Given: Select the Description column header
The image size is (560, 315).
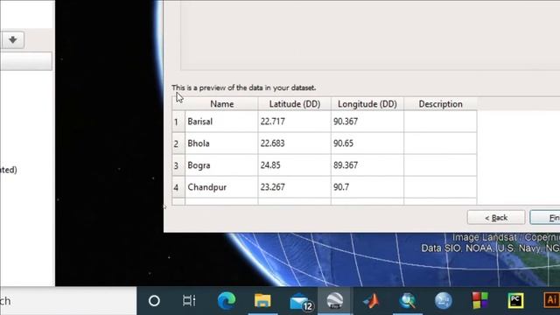Looking at the screenshot, I should point(440,104).
